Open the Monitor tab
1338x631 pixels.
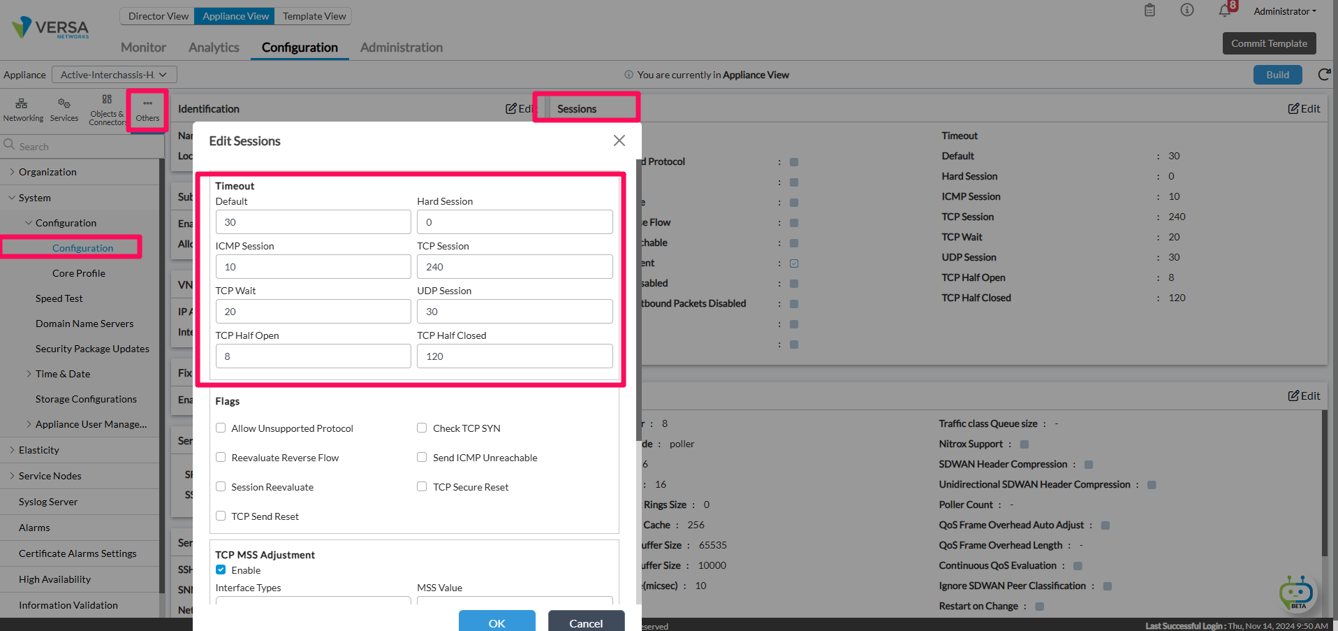(143, 47)
